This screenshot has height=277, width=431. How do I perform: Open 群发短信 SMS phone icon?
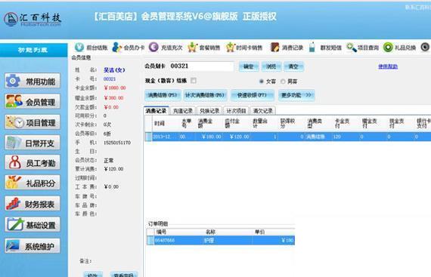tap(312, 47)
